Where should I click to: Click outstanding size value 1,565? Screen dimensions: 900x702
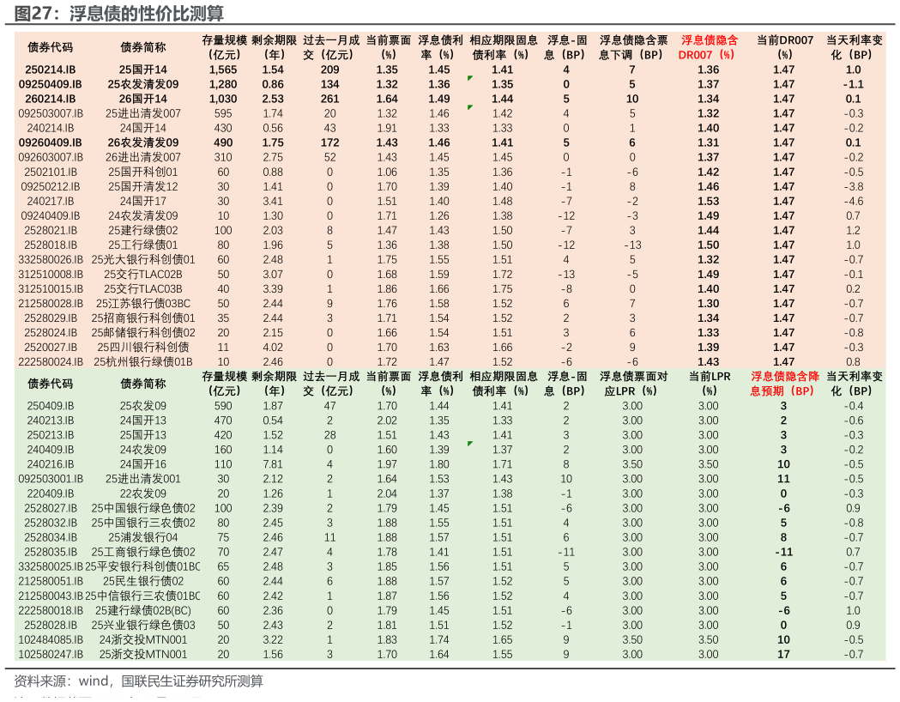tap(223, 70)
